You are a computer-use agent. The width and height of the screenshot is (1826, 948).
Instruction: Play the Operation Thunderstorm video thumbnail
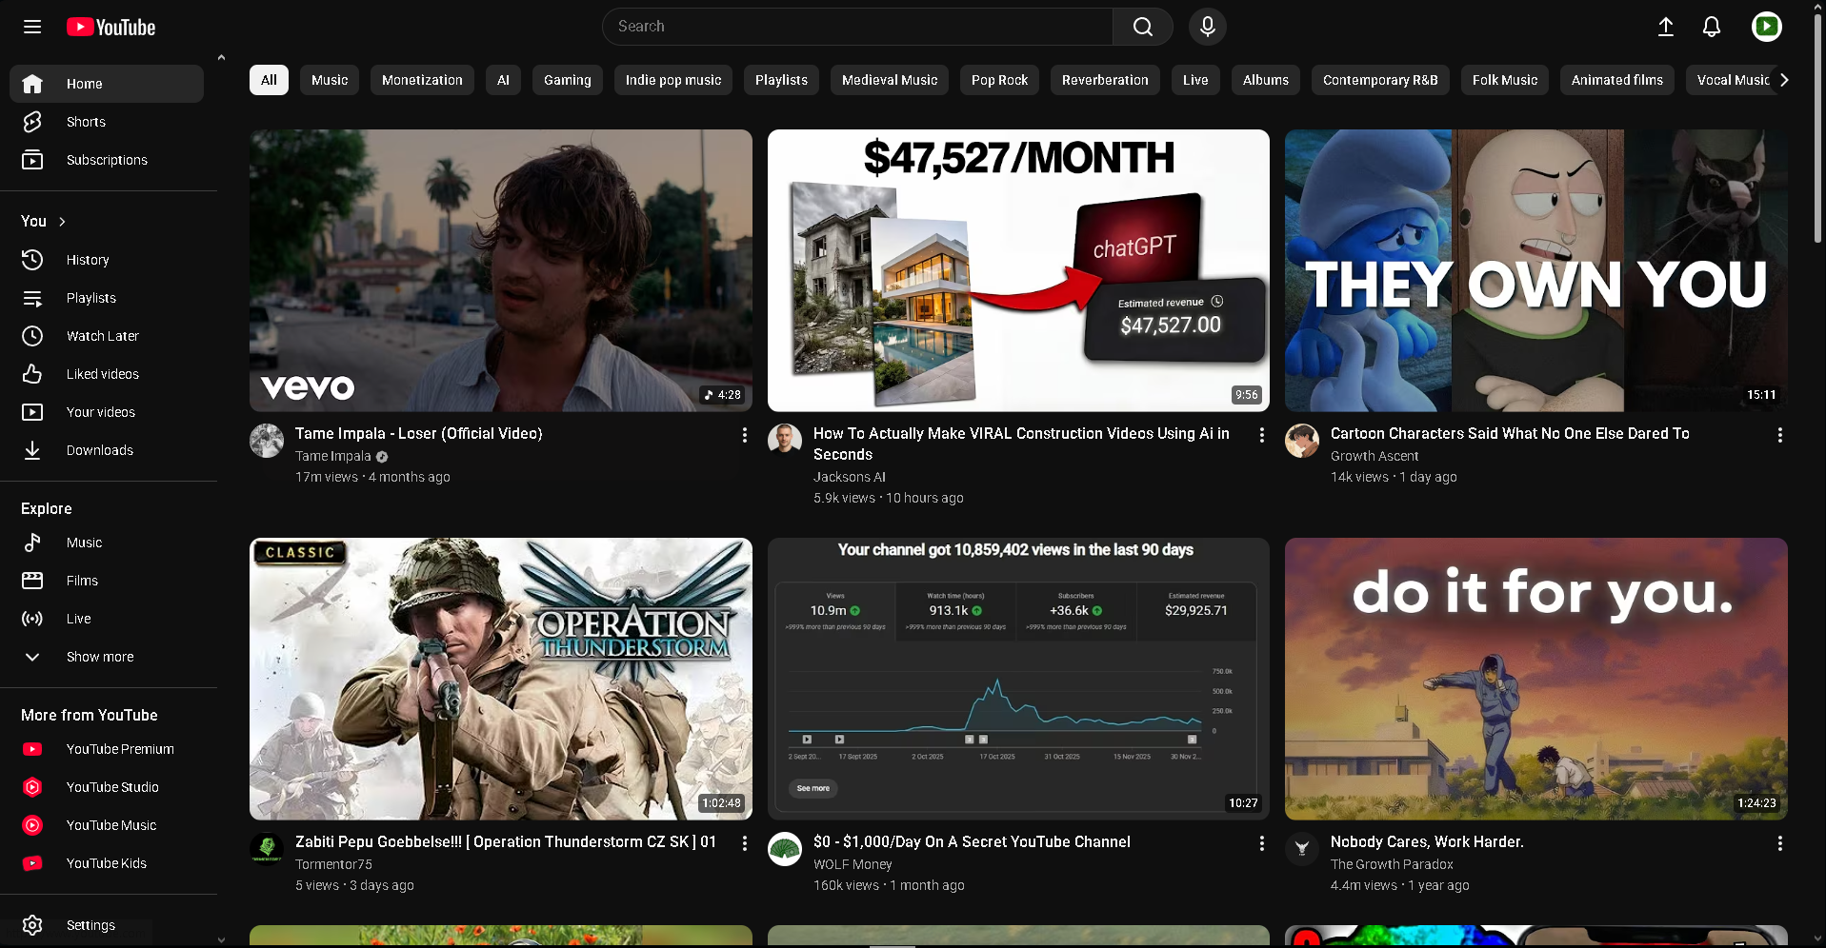click(500, 678)
